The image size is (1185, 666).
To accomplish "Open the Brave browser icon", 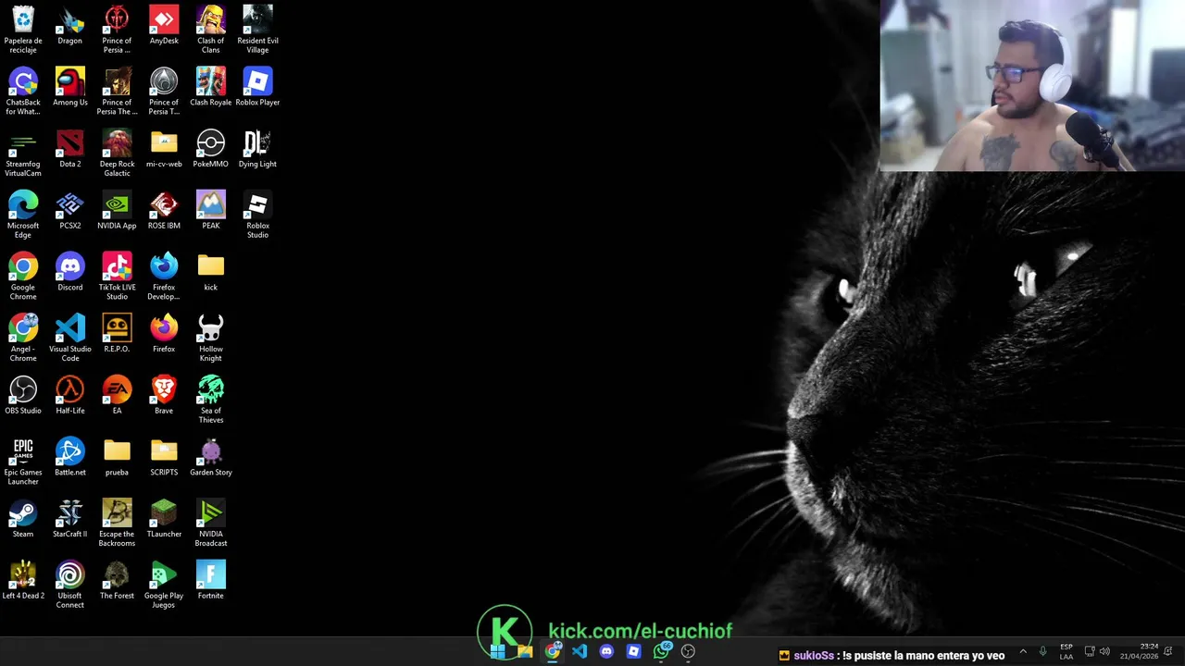I will pos(164,396).
